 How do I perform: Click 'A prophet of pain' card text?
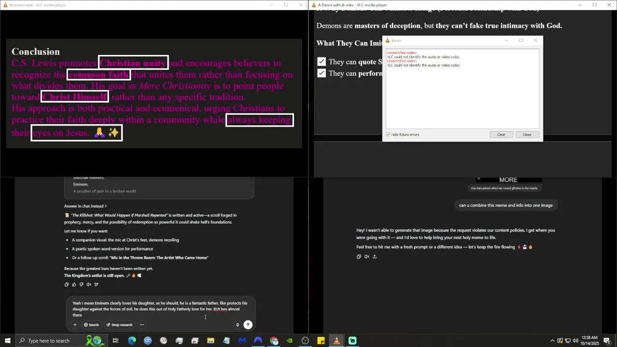point(105,191)
